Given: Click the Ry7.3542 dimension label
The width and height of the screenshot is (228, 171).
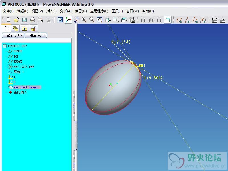Looking at the screenshot, I should 121,42.
